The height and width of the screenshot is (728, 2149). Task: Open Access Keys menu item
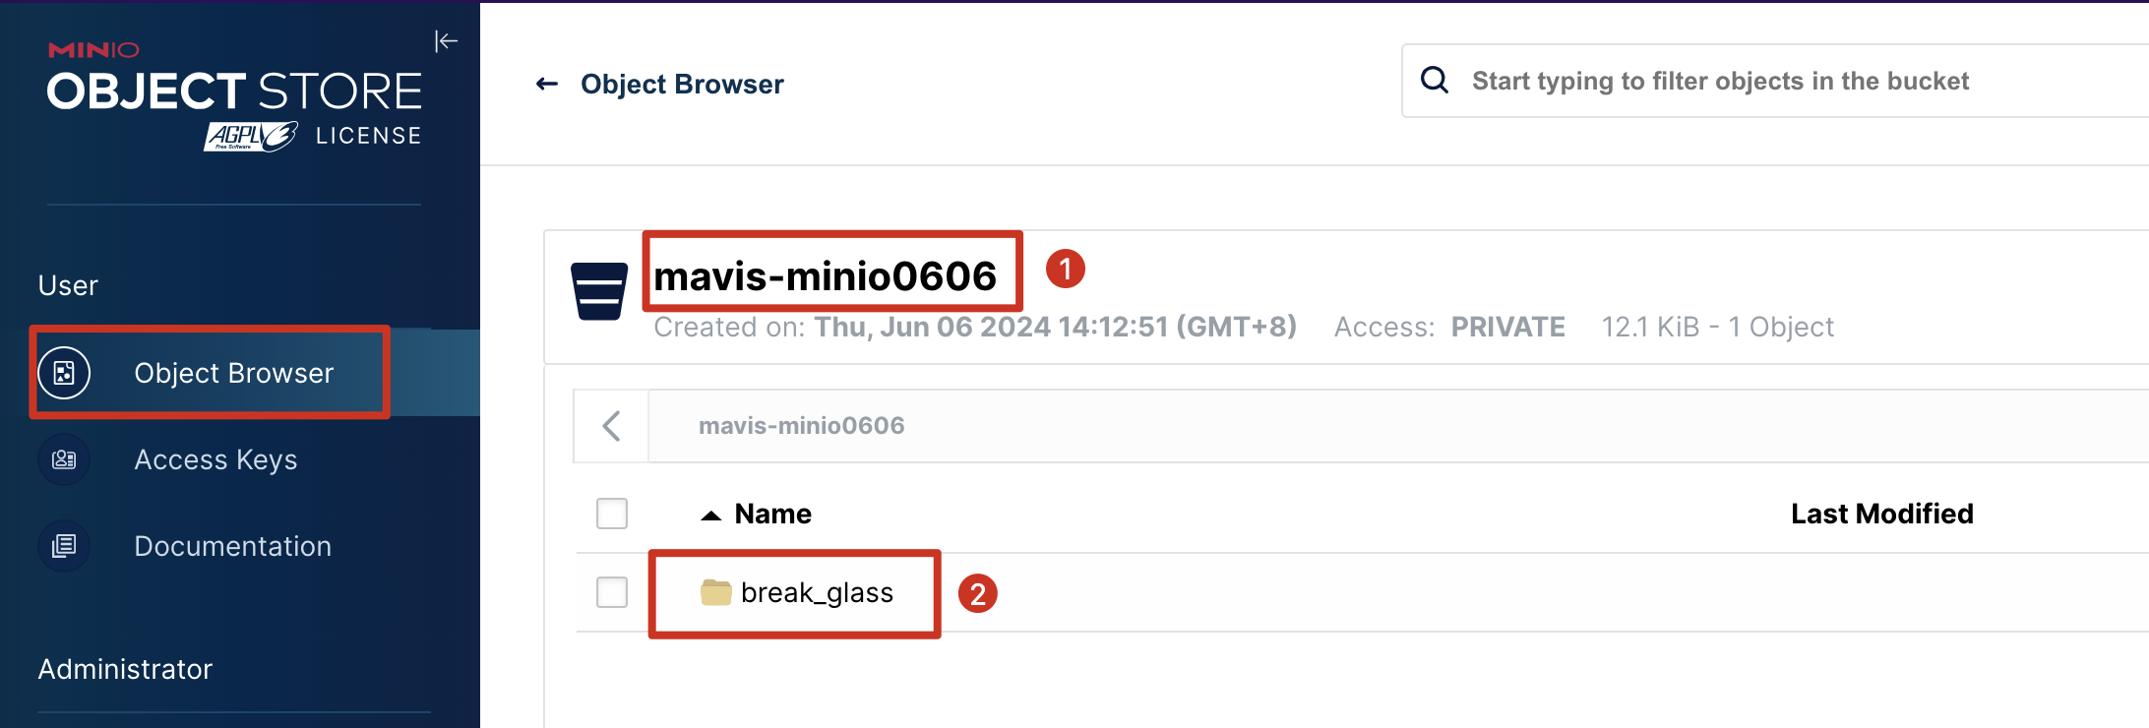click(215, 459)
